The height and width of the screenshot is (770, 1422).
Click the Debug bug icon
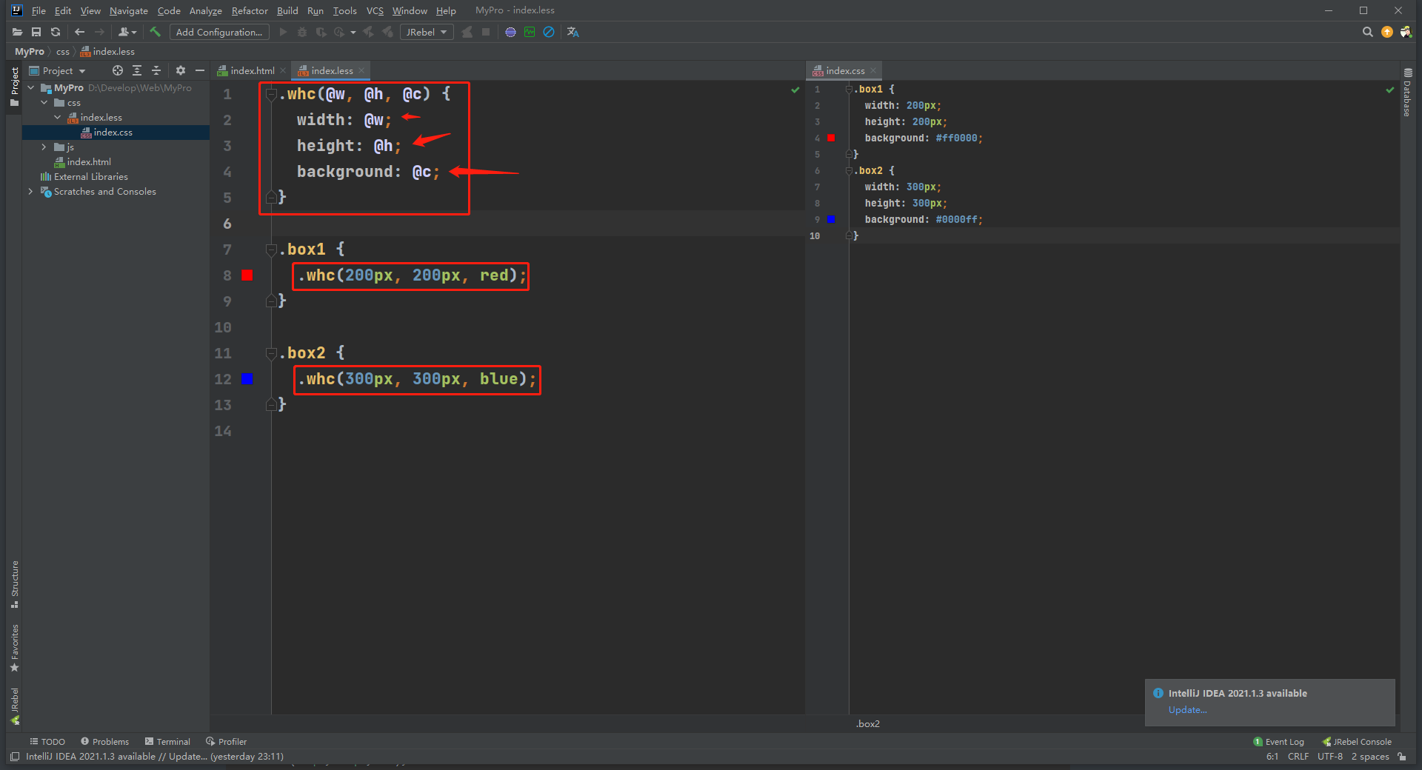tap(302, 32)
